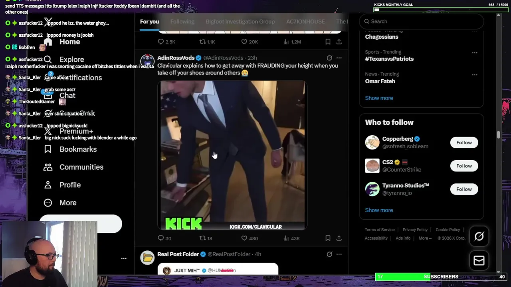Open the Omar Fateh trend
The image size is (511, 287).
point(380,81)
